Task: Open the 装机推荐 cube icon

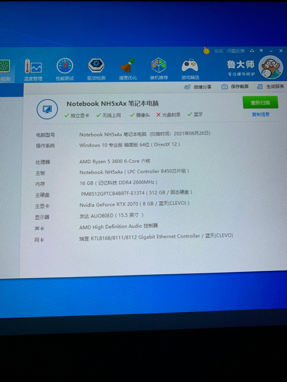Action: point(159,65)
